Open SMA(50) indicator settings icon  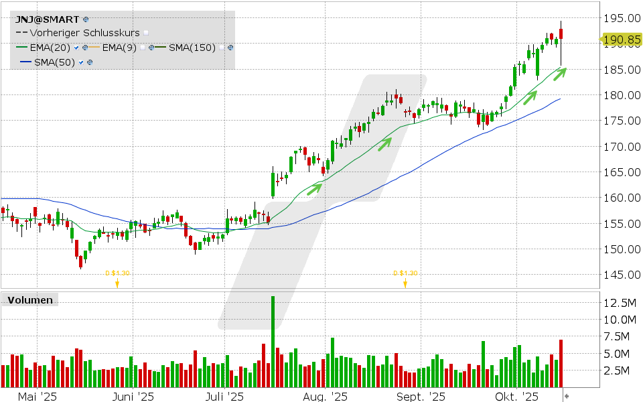90,62
